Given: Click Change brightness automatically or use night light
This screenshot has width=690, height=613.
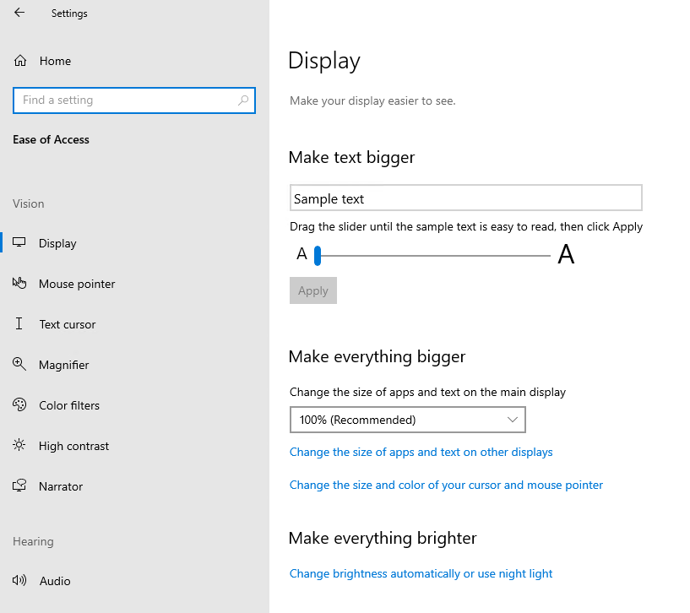Looking at the screenshot, I should (x=421, y=573).
